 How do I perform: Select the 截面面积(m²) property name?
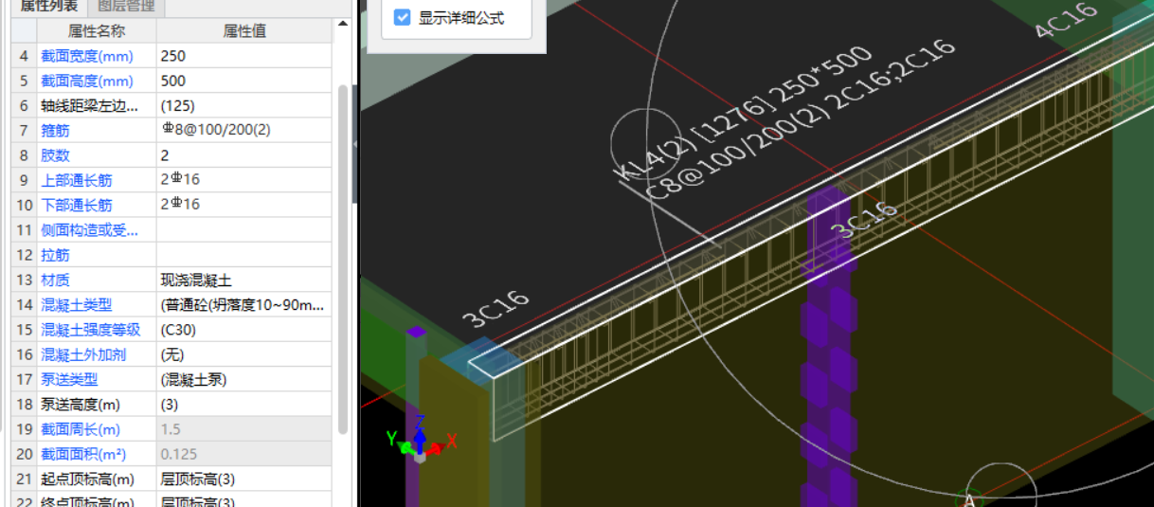[x=83, y=454]
